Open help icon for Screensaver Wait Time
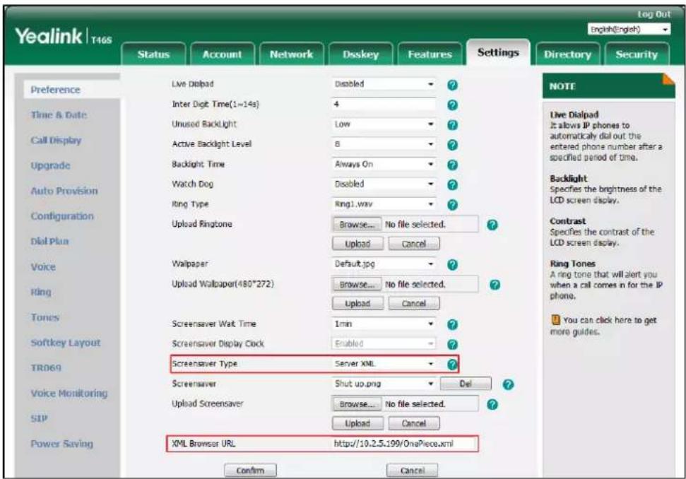The width and height of the screenshot is (686, 479). (x=452, y=324)
